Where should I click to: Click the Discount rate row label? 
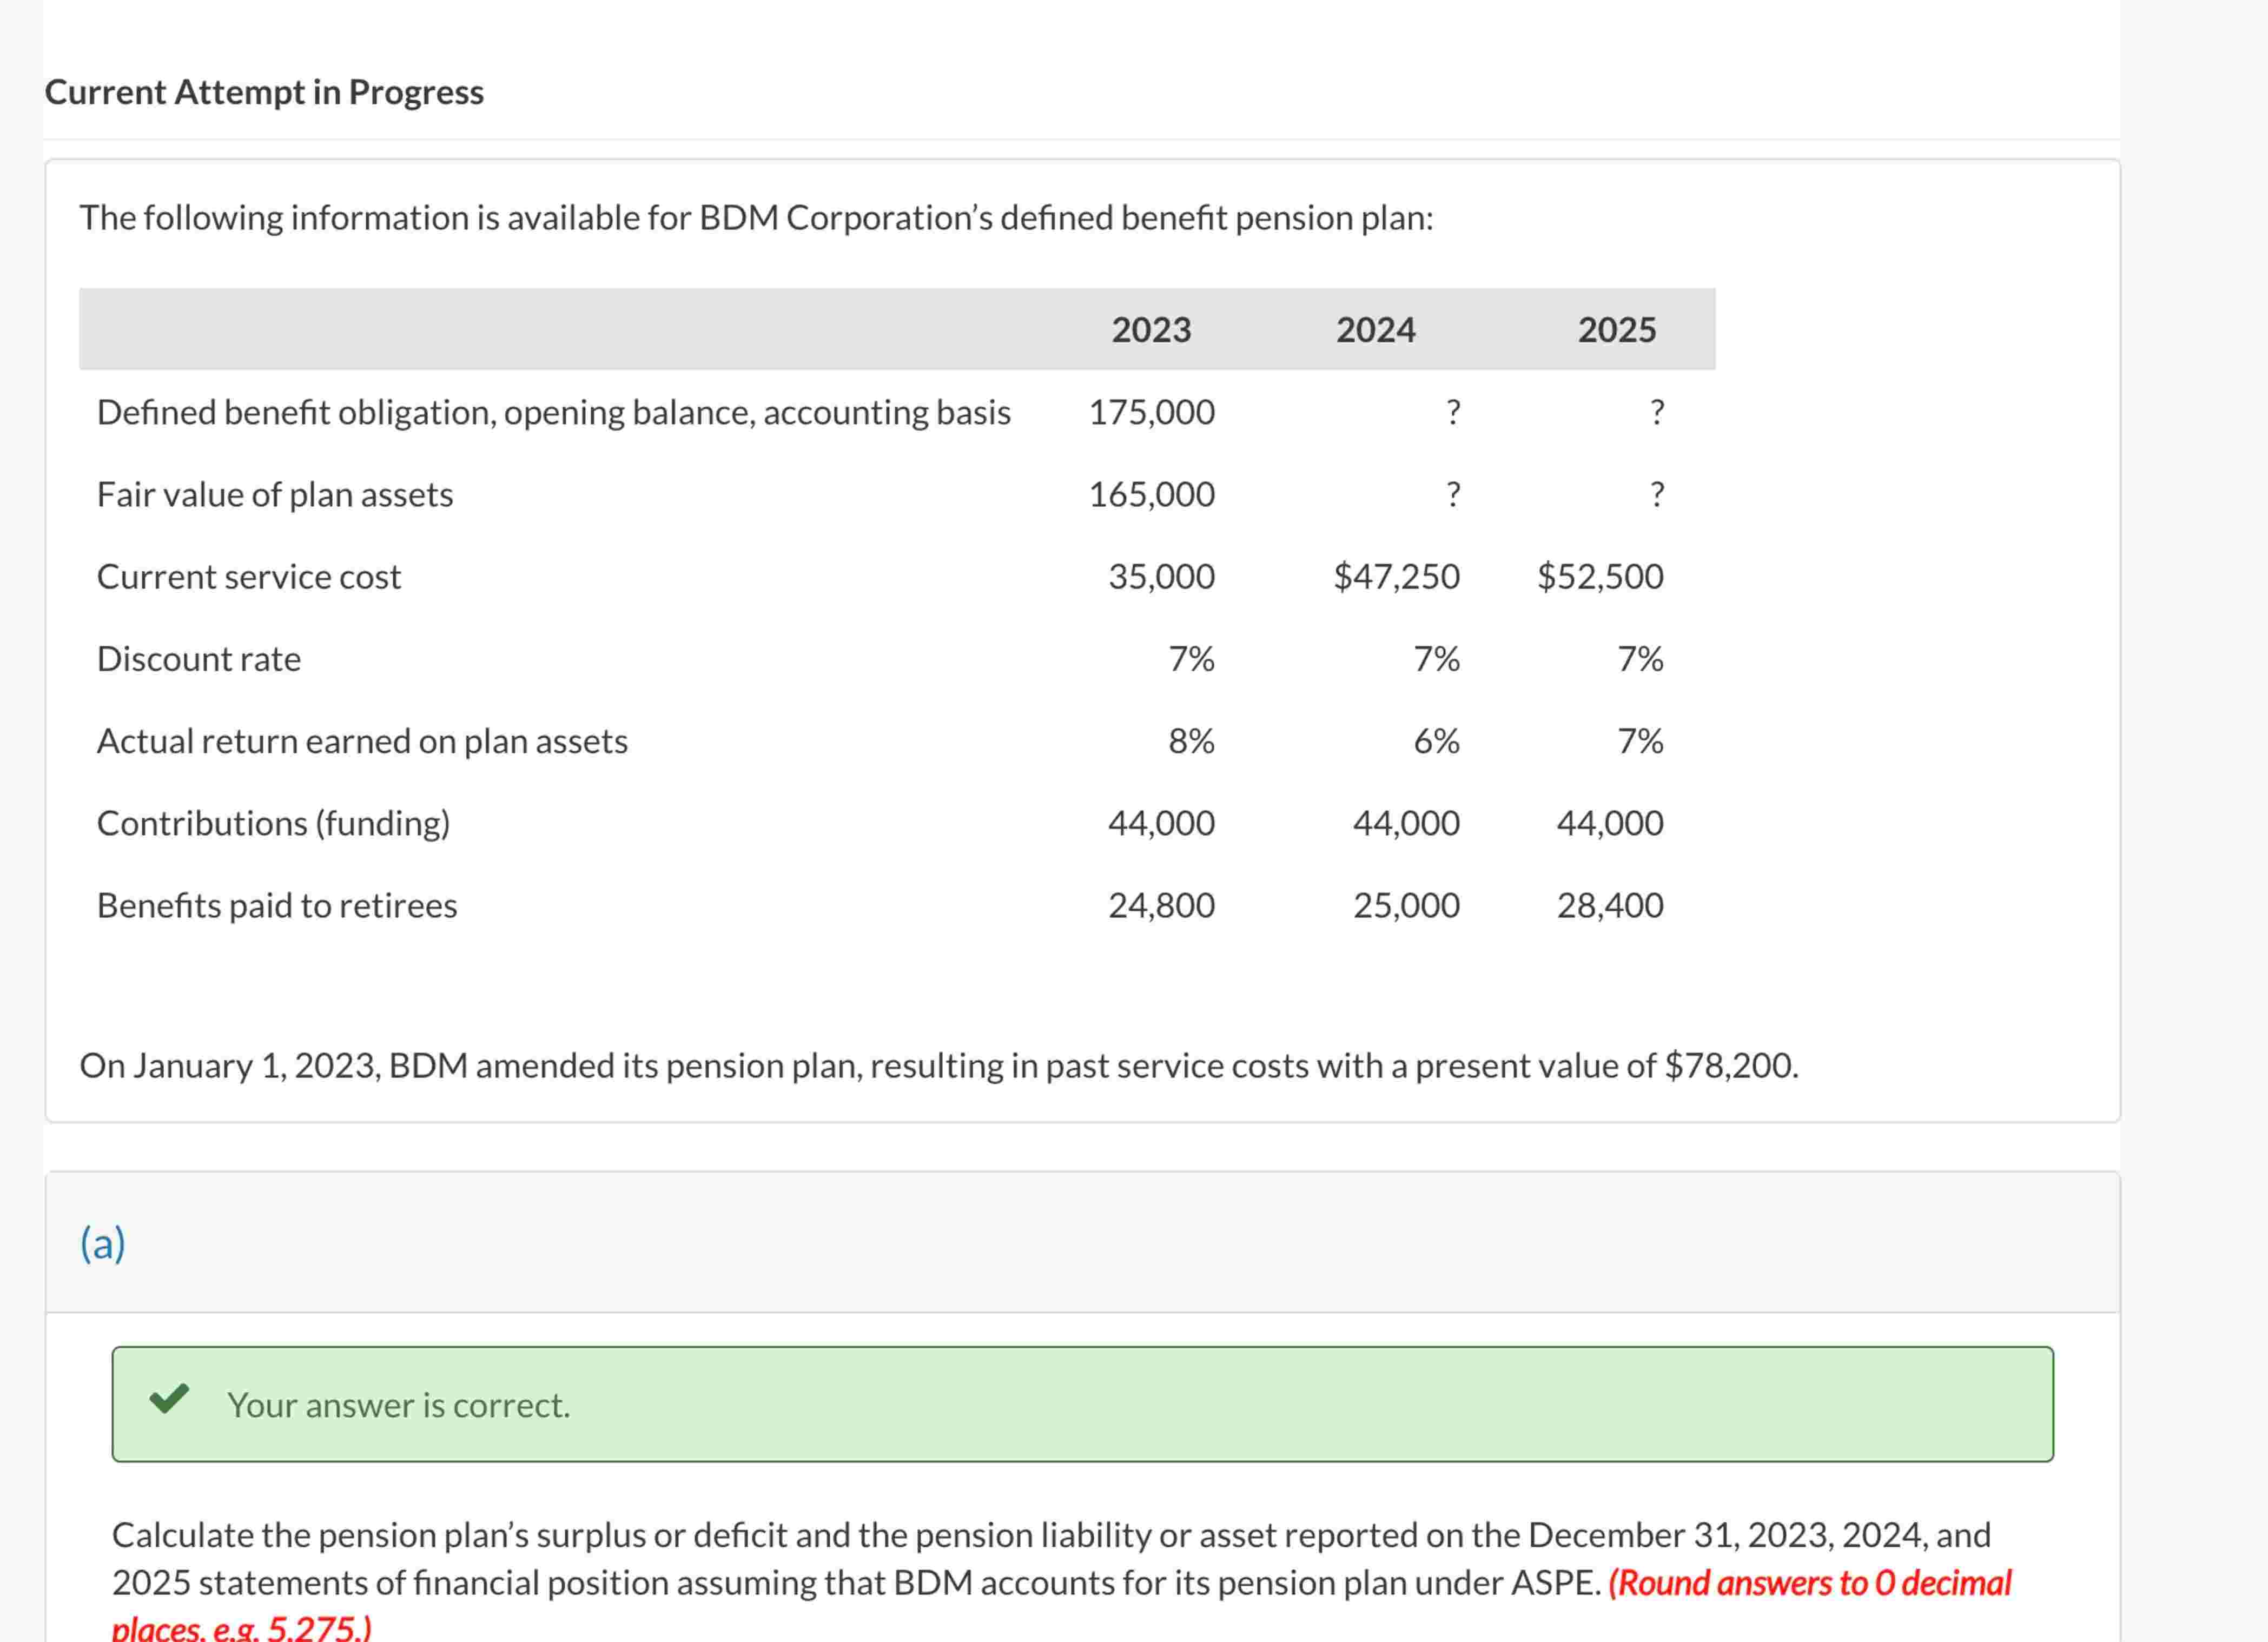point(199,659)
